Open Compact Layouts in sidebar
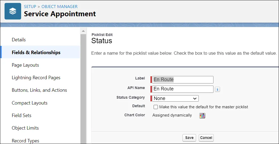Image resolution: width=279 pixels, height=144 pixels. click(x=29, y=103)
